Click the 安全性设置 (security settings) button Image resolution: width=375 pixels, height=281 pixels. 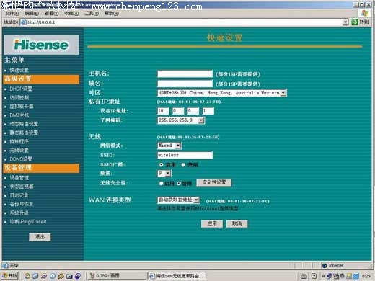[x=214, y=182]
